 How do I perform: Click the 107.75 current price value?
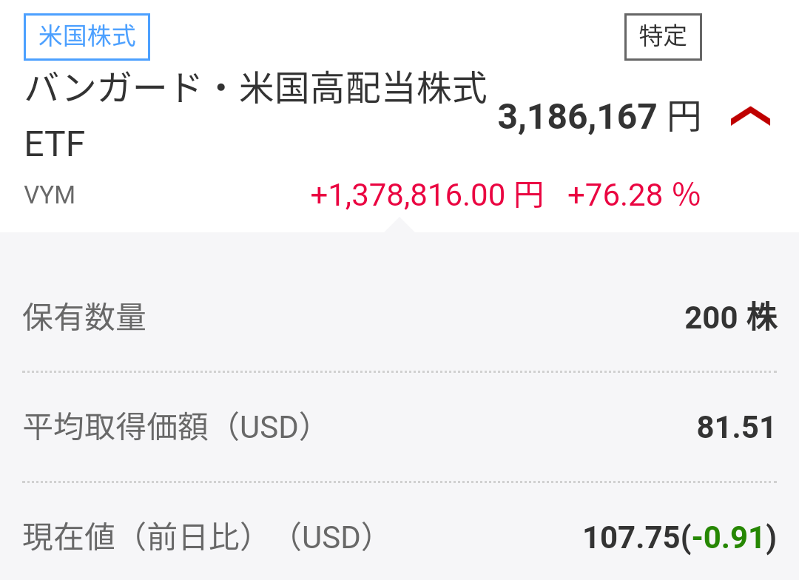tap(630, 538)
